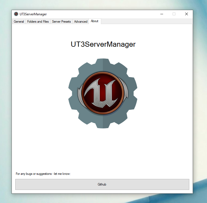Switch to Folders and Files tab
207x203 pixels.
pyautogui.click(x=38, y=21)
